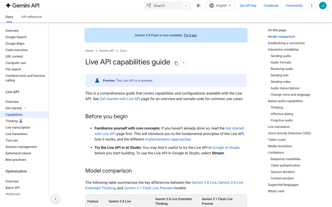Jump to Sending video section
The width and height of the screenshot is (332, 207).
click(281, 82)
